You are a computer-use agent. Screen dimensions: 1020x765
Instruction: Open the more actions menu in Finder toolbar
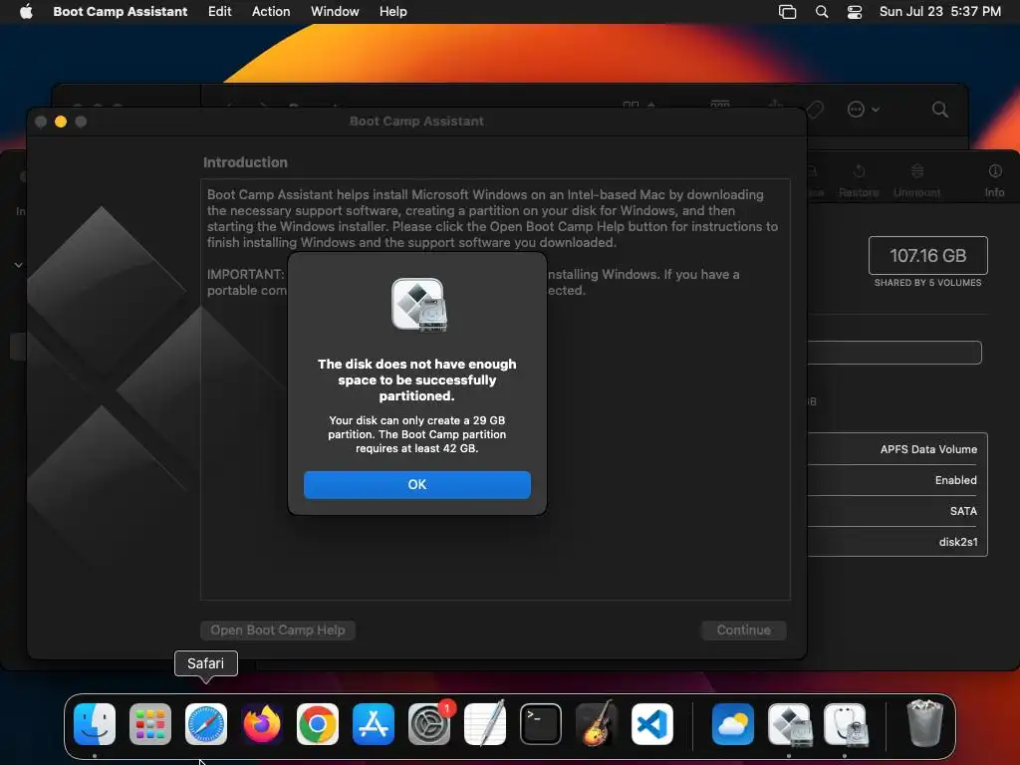tap(864, 110)
